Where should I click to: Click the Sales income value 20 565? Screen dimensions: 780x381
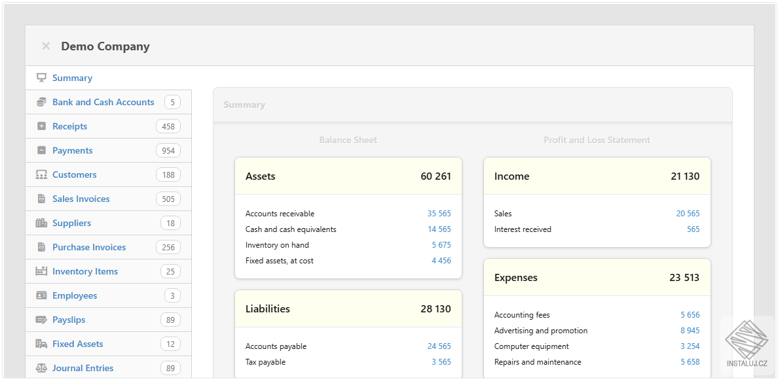(x=688, y=214)
